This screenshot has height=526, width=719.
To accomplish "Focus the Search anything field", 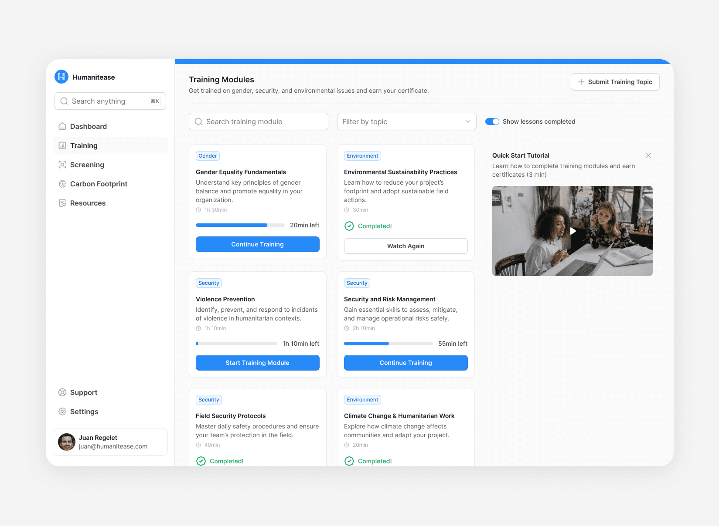I will point(110,101).
